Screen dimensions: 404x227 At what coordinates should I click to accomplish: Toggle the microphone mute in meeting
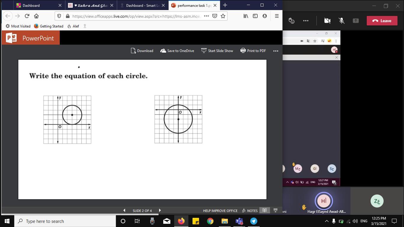[x=341, y=21]
